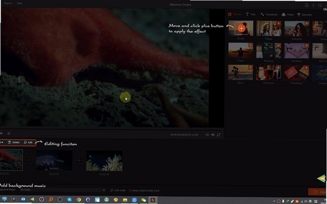Open Chrome from the taskbar
Screen dimensions: 327x204
pos(78,200)
